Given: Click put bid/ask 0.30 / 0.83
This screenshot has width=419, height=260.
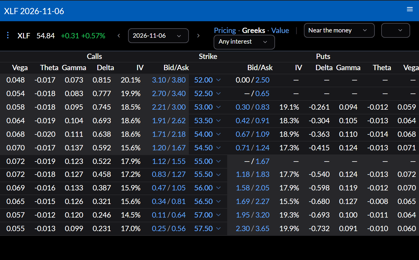Looking at the screenshot, I should tap(253, 107).
